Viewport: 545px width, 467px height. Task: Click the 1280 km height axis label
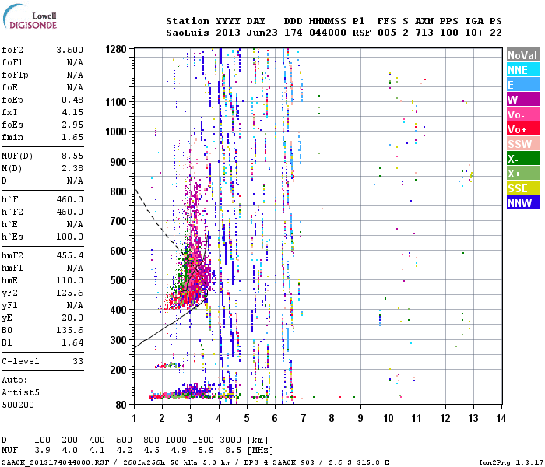pyautogui.click(x=116, y=49)
